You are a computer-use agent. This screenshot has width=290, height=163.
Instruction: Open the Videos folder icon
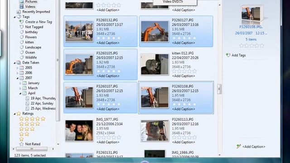[22, 6]
